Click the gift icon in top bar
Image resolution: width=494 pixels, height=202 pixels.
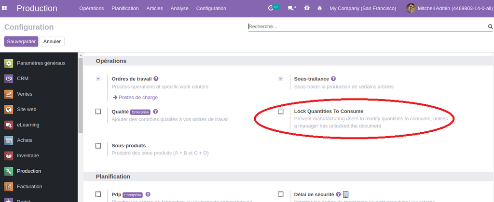307,8
